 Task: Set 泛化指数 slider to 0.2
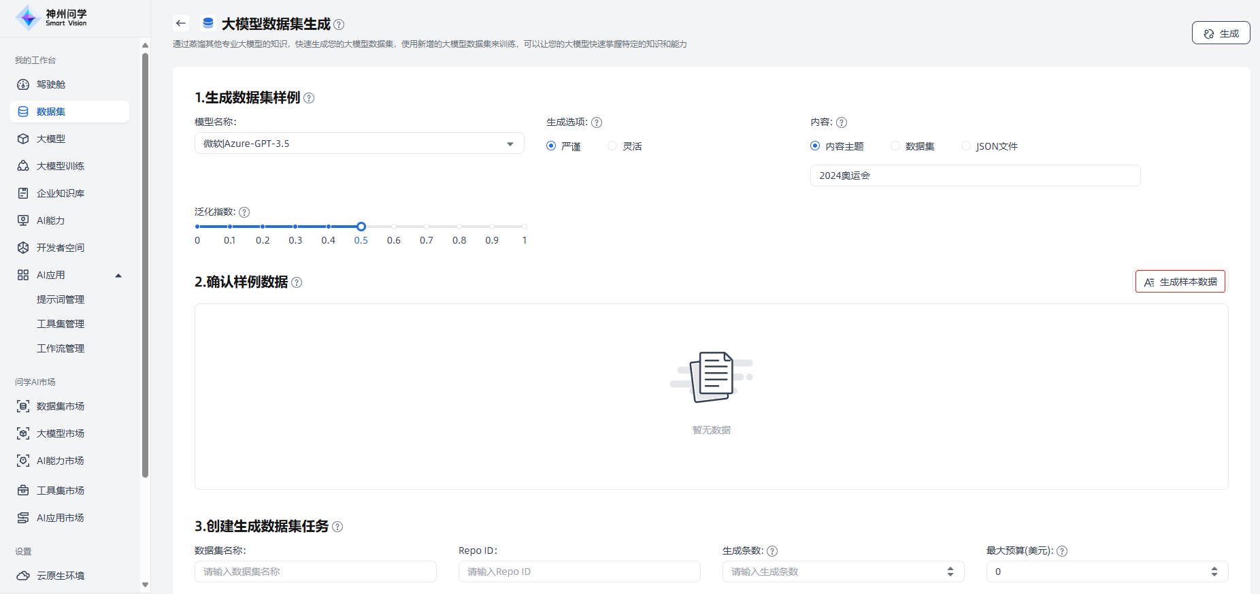coord(263,227)
